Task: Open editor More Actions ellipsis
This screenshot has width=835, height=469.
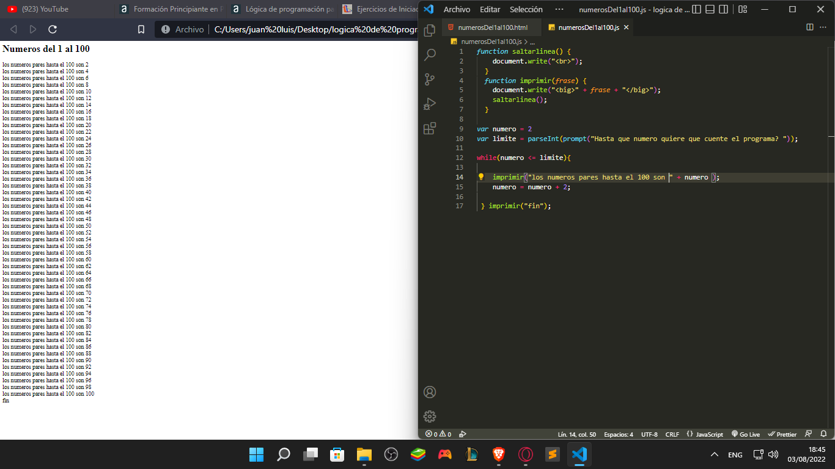Action: click(824, 27)
